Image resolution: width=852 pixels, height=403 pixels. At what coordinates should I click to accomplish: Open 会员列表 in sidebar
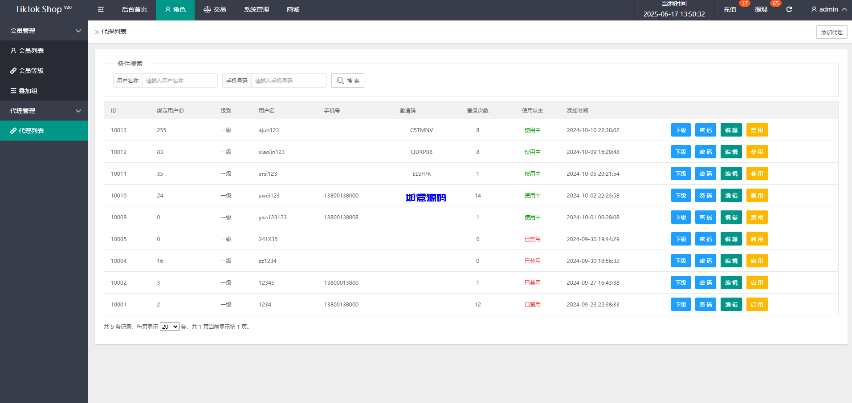[44, 51]
